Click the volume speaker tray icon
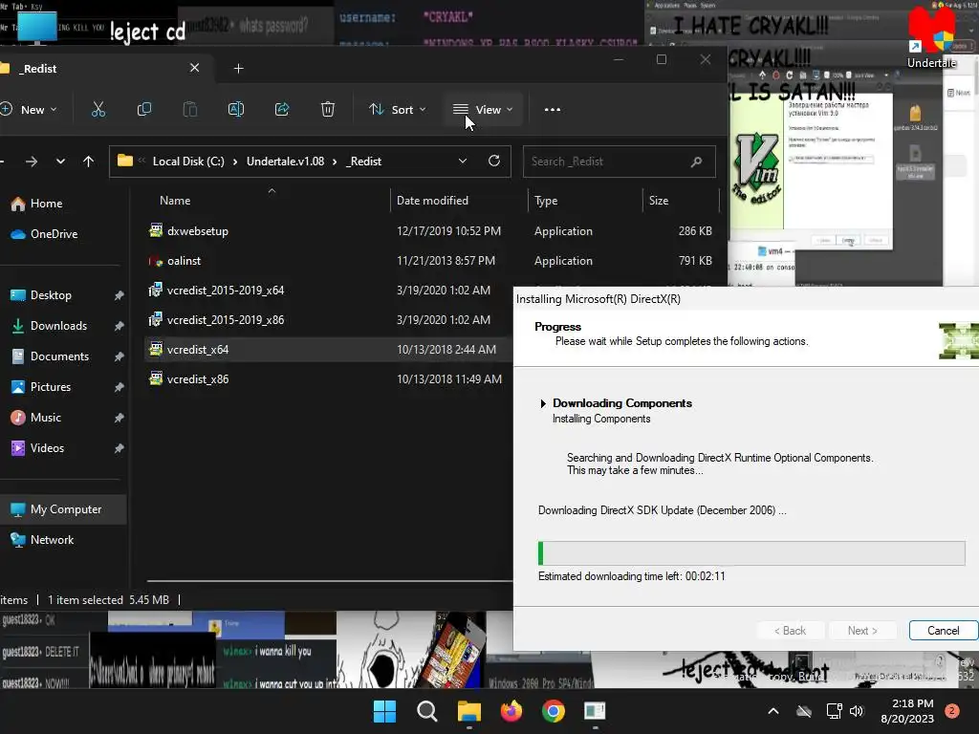Screen dimensions: 979x734 (857, 711)
